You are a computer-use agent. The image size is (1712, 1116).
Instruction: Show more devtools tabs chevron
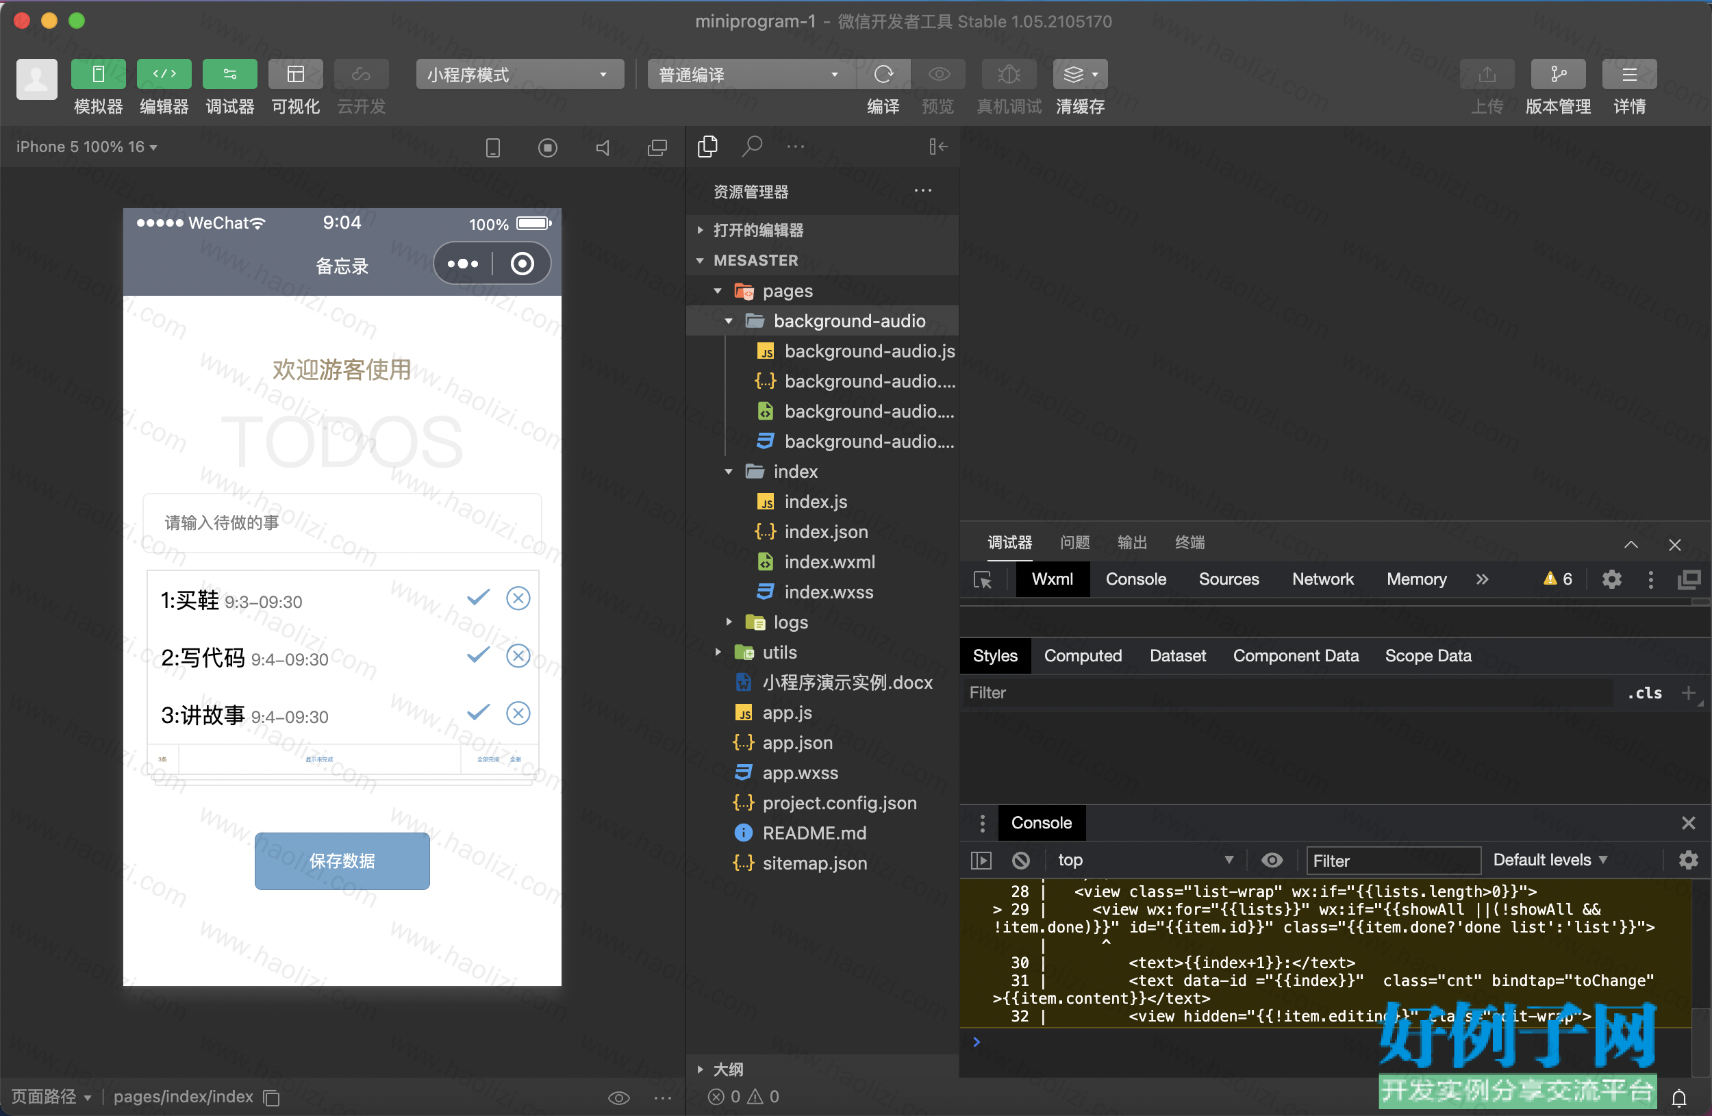[x=1483, y=580]
